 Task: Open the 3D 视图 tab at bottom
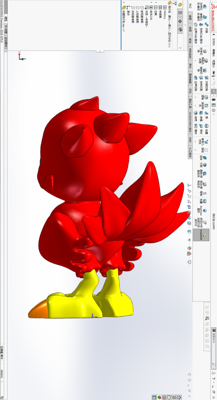click(x=5, y=29)
